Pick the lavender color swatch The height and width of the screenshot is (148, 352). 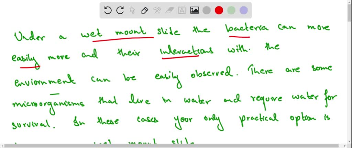244,10
